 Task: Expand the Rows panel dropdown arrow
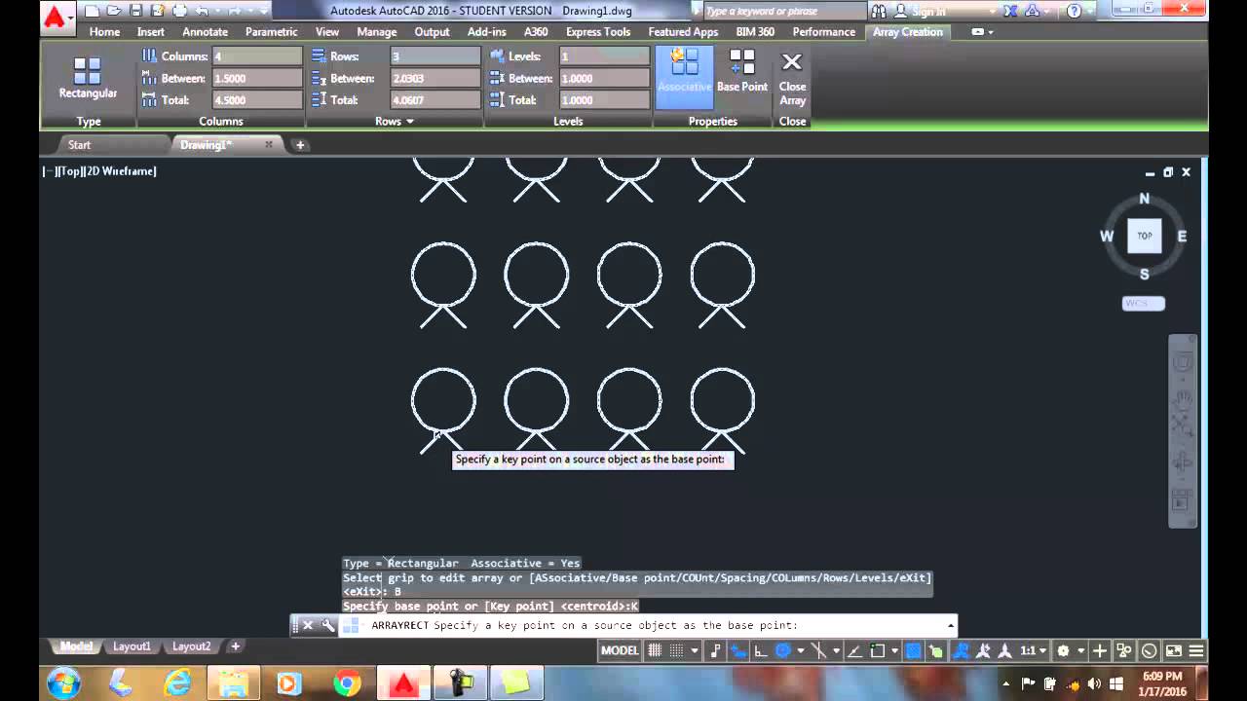(x=410, y=122)
